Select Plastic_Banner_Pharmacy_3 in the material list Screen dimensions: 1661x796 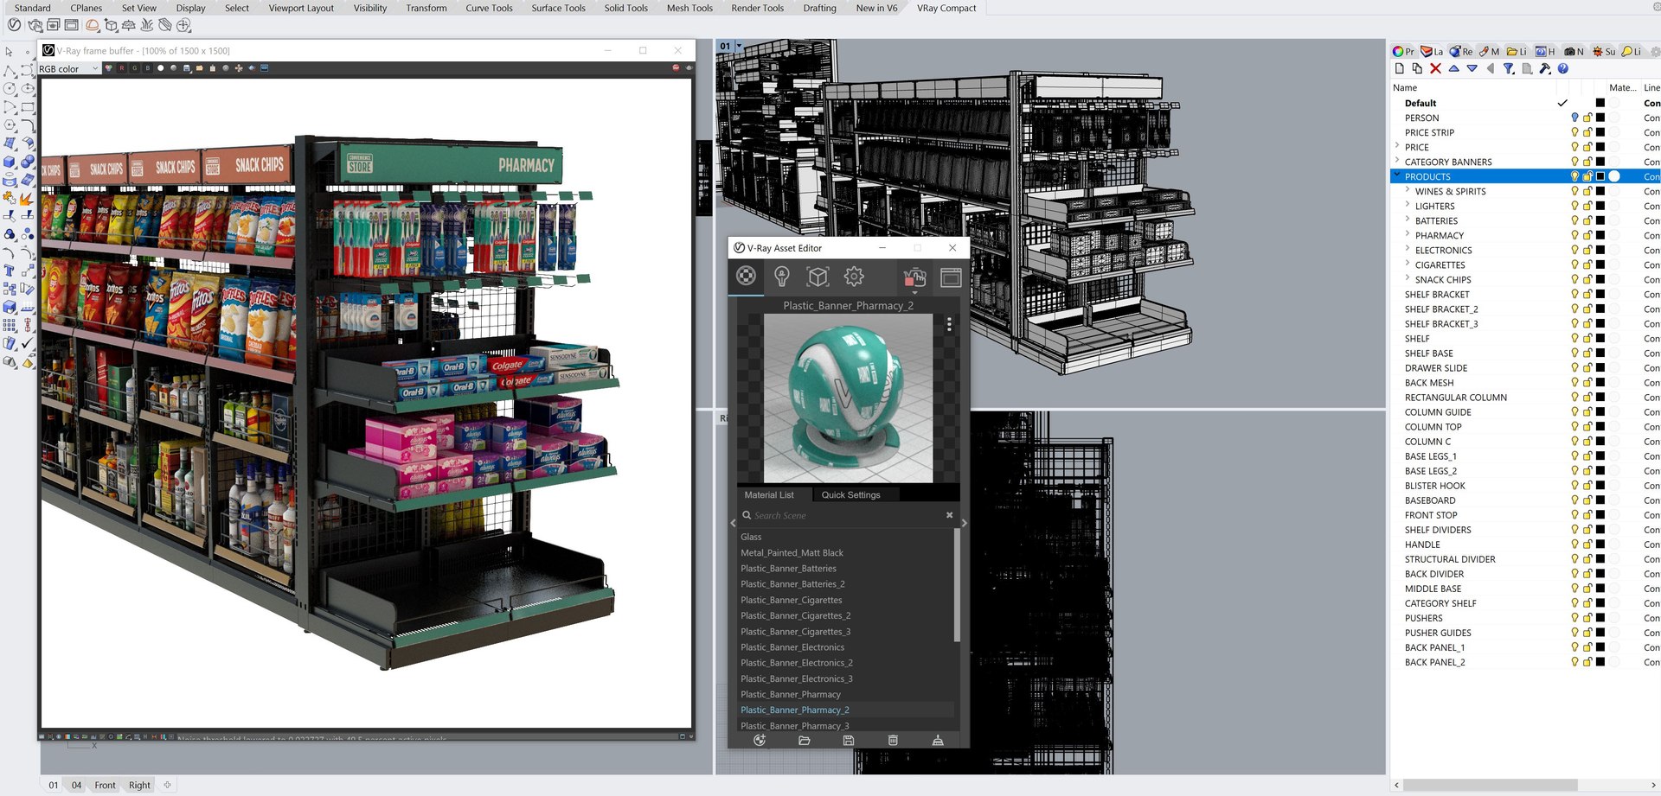click(794, 725)
